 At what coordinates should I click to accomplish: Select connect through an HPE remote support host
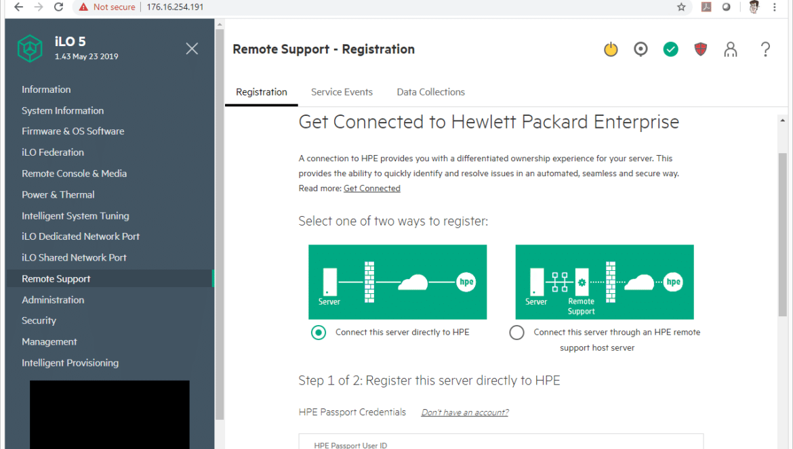click(x=517, y=333)
